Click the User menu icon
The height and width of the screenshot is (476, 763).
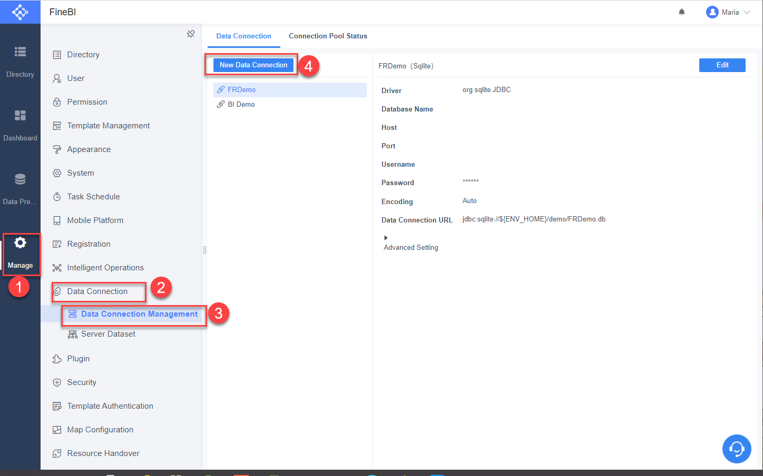(57, 78)
